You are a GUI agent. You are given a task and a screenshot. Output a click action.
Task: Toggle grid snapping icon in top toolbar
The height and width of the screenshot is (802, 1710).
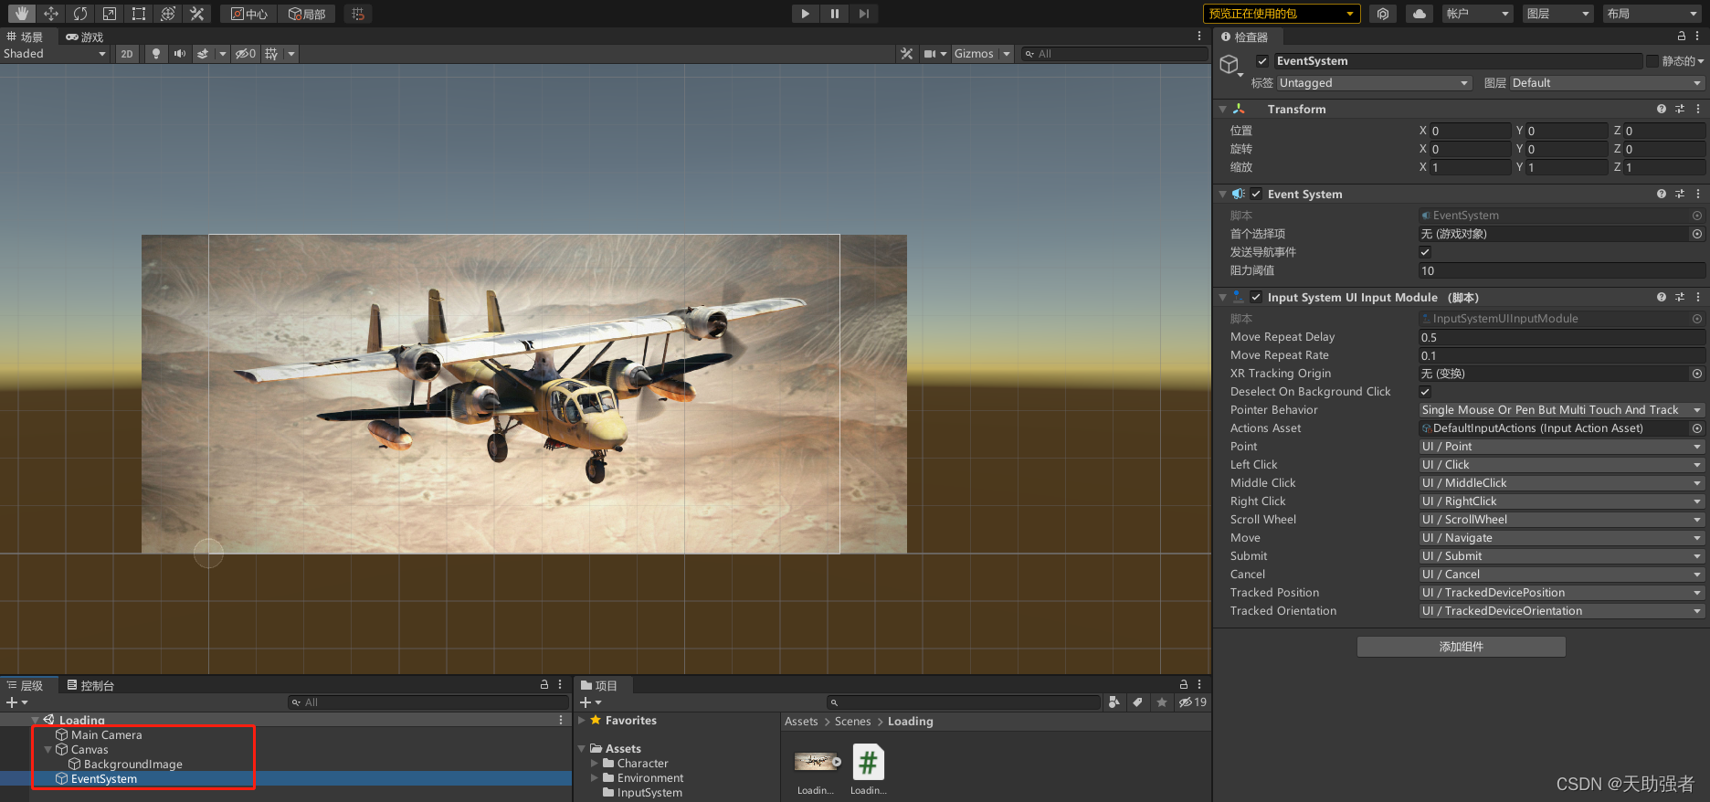coord(358,14)
